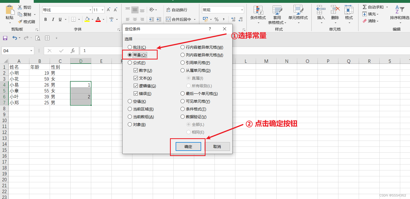410x199 pixels.
Task: Toggle the 逻辑值(G) checkbox
Action: (136, 86)
